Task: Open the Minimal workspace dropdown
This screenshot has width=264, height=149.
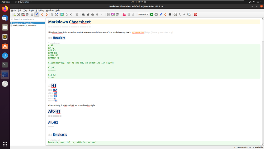Action: click(143, 15)
